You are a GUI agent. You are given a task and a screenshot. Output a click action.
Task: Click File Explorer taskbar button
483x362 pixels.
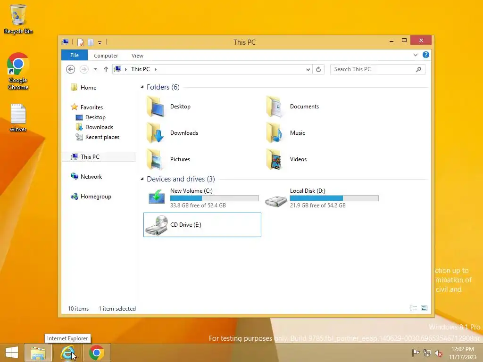[38, 353]
